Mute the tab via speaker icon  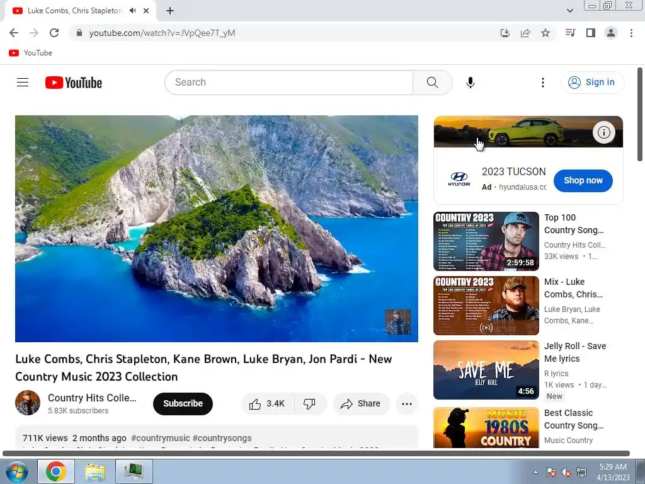pos(132,11)
